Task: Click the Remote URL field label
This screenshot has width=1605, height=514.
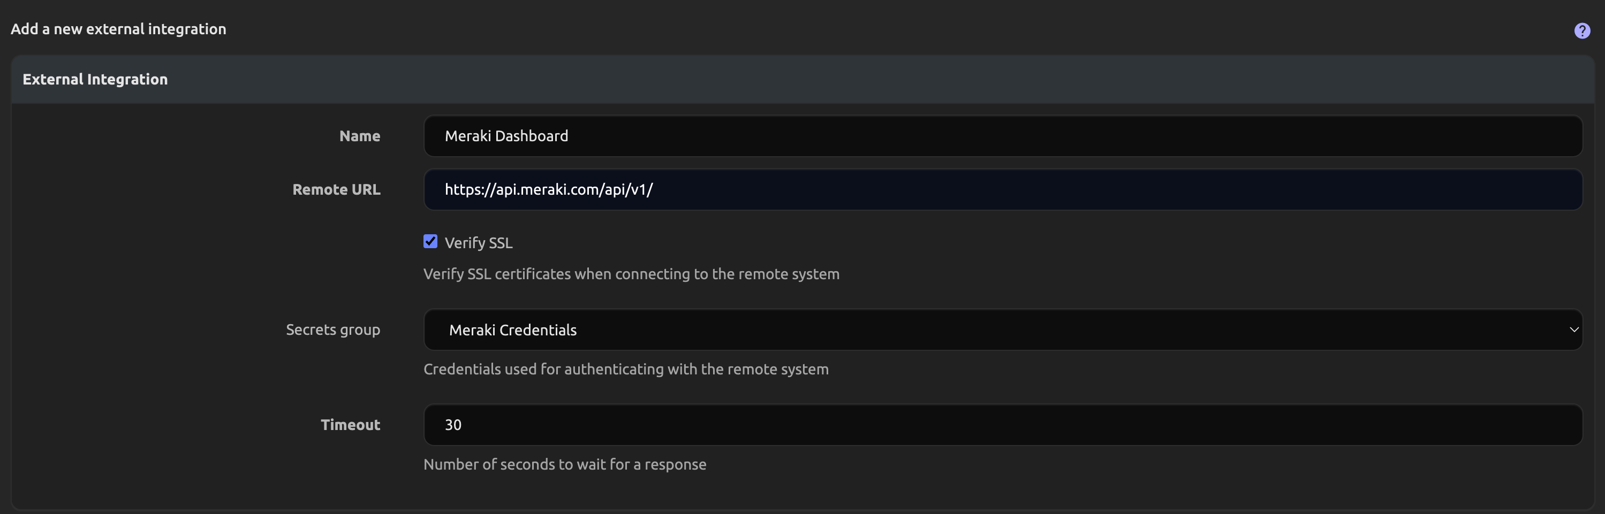Action: [x=336, y=189]
